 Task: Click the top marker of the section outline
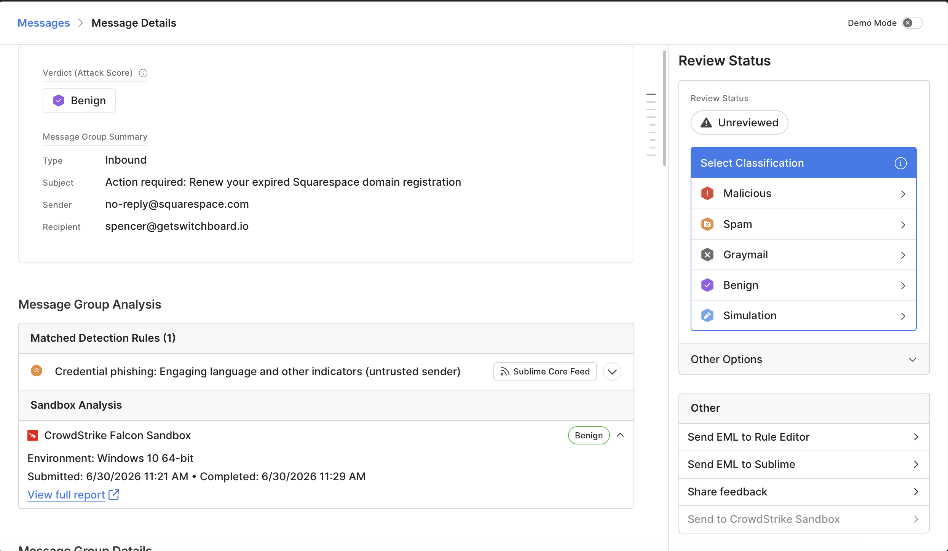coord(651,94)
